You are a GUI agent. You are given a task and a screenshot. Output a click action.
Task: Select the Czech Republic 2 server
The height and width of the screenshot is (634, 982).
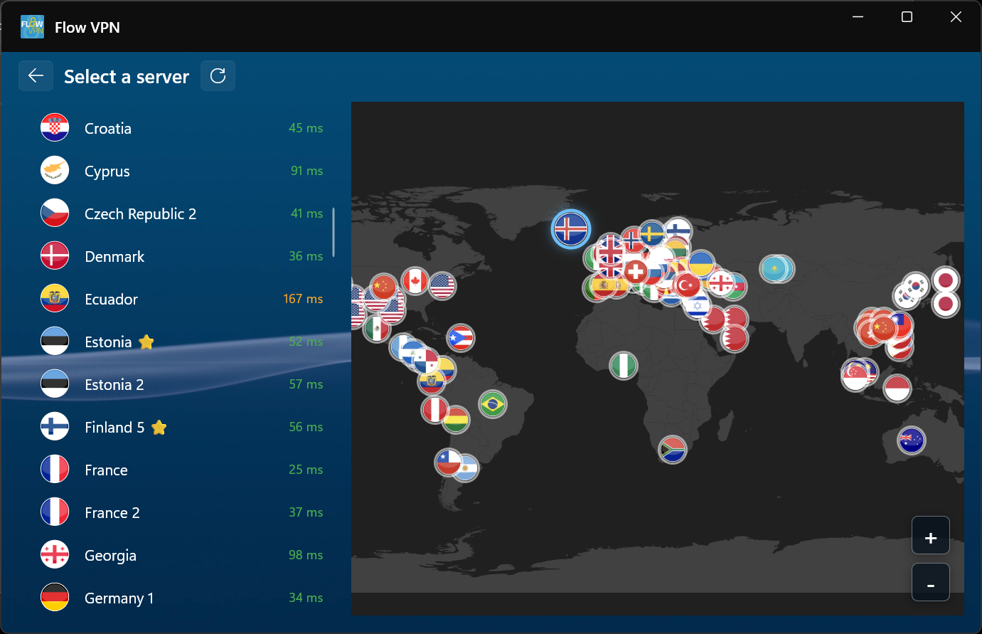[x=182, y=213]
